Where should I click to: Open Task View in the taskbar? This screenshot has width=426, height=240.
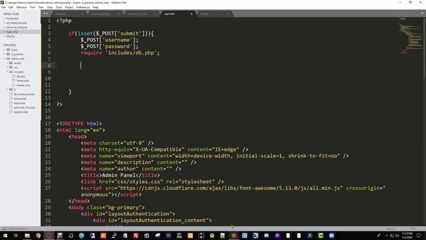[x=16, y=235]
